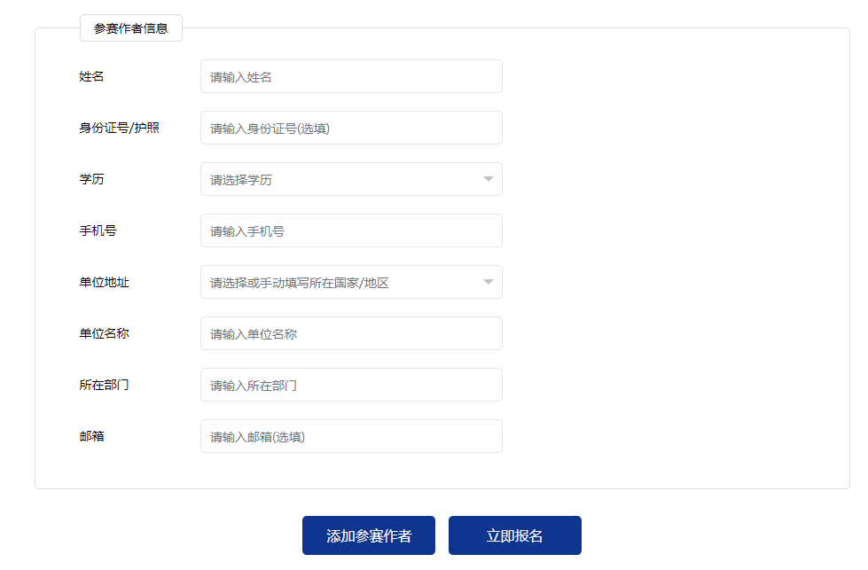Expand the education level selection arrow

click(x=487, y=179)
